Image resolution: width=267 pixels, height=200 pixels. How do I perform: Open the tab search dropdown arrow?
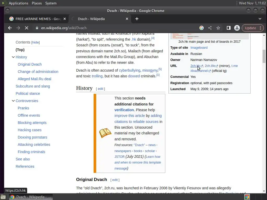coord(260,19)
